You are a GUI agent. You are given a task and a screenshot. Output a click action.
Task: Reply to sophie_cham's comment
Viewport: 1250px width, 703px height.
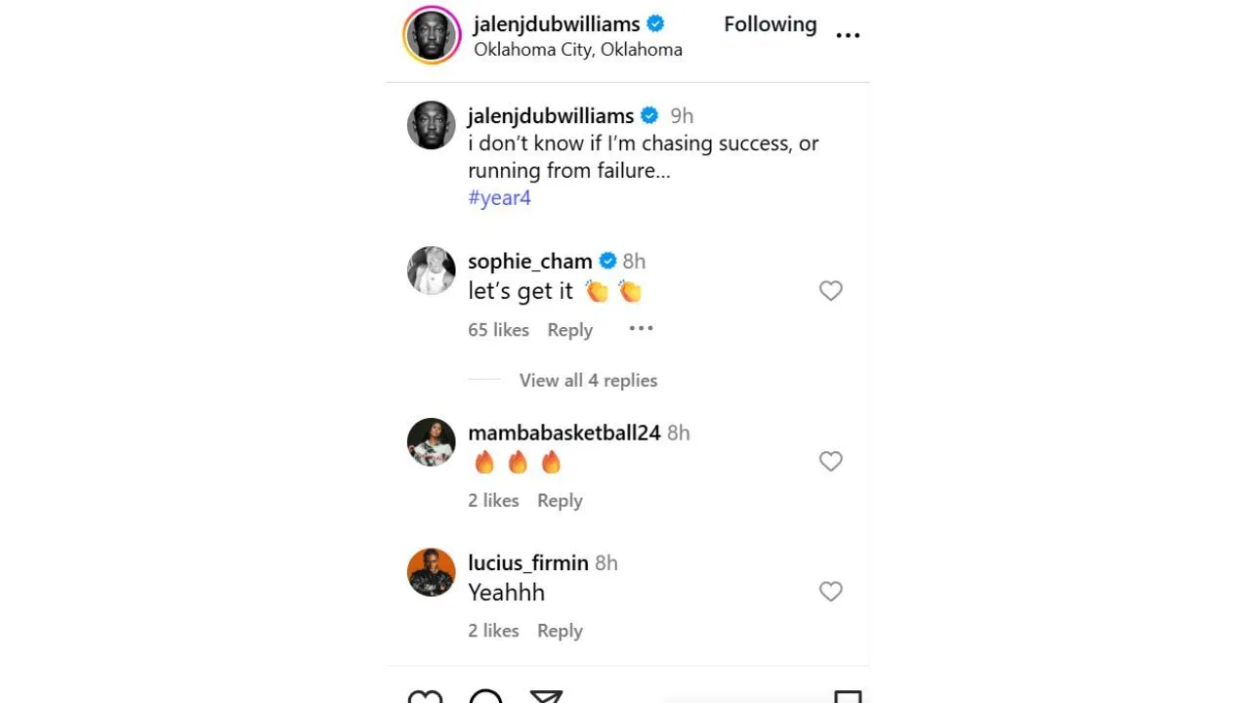(x=569, y=330)
